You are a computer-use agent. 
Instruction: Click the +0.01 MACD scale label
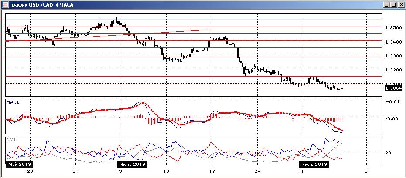[392, 102]
